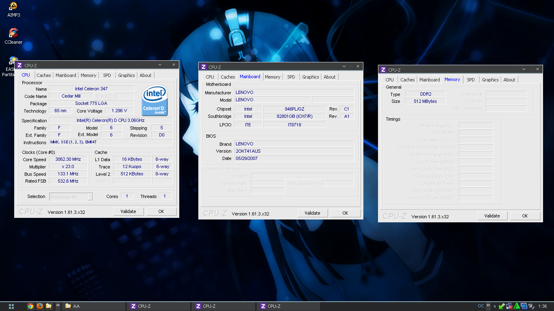The width and height of the screenshot is (554, 311).
Task: Select Graphics tab in the Mainboard window
Action: 311,77
